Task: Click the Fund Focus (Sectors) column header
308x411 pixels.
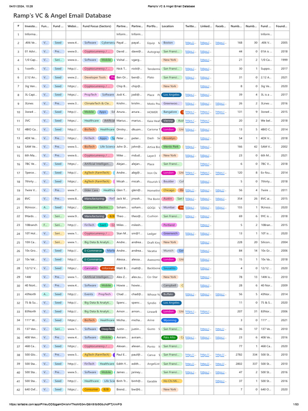Action: (x=98, y=26)
